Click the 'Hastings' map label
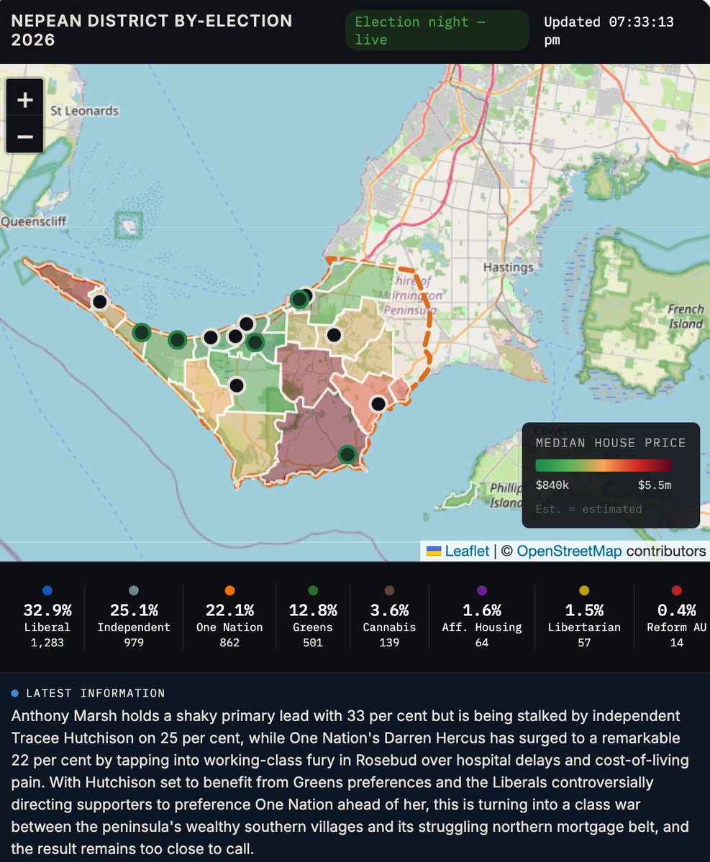710x862 pixels. point(508,267)
